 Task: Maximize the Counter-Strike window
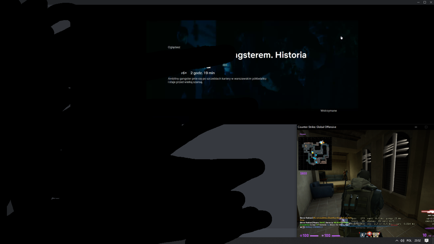click(x=426, y=127)
